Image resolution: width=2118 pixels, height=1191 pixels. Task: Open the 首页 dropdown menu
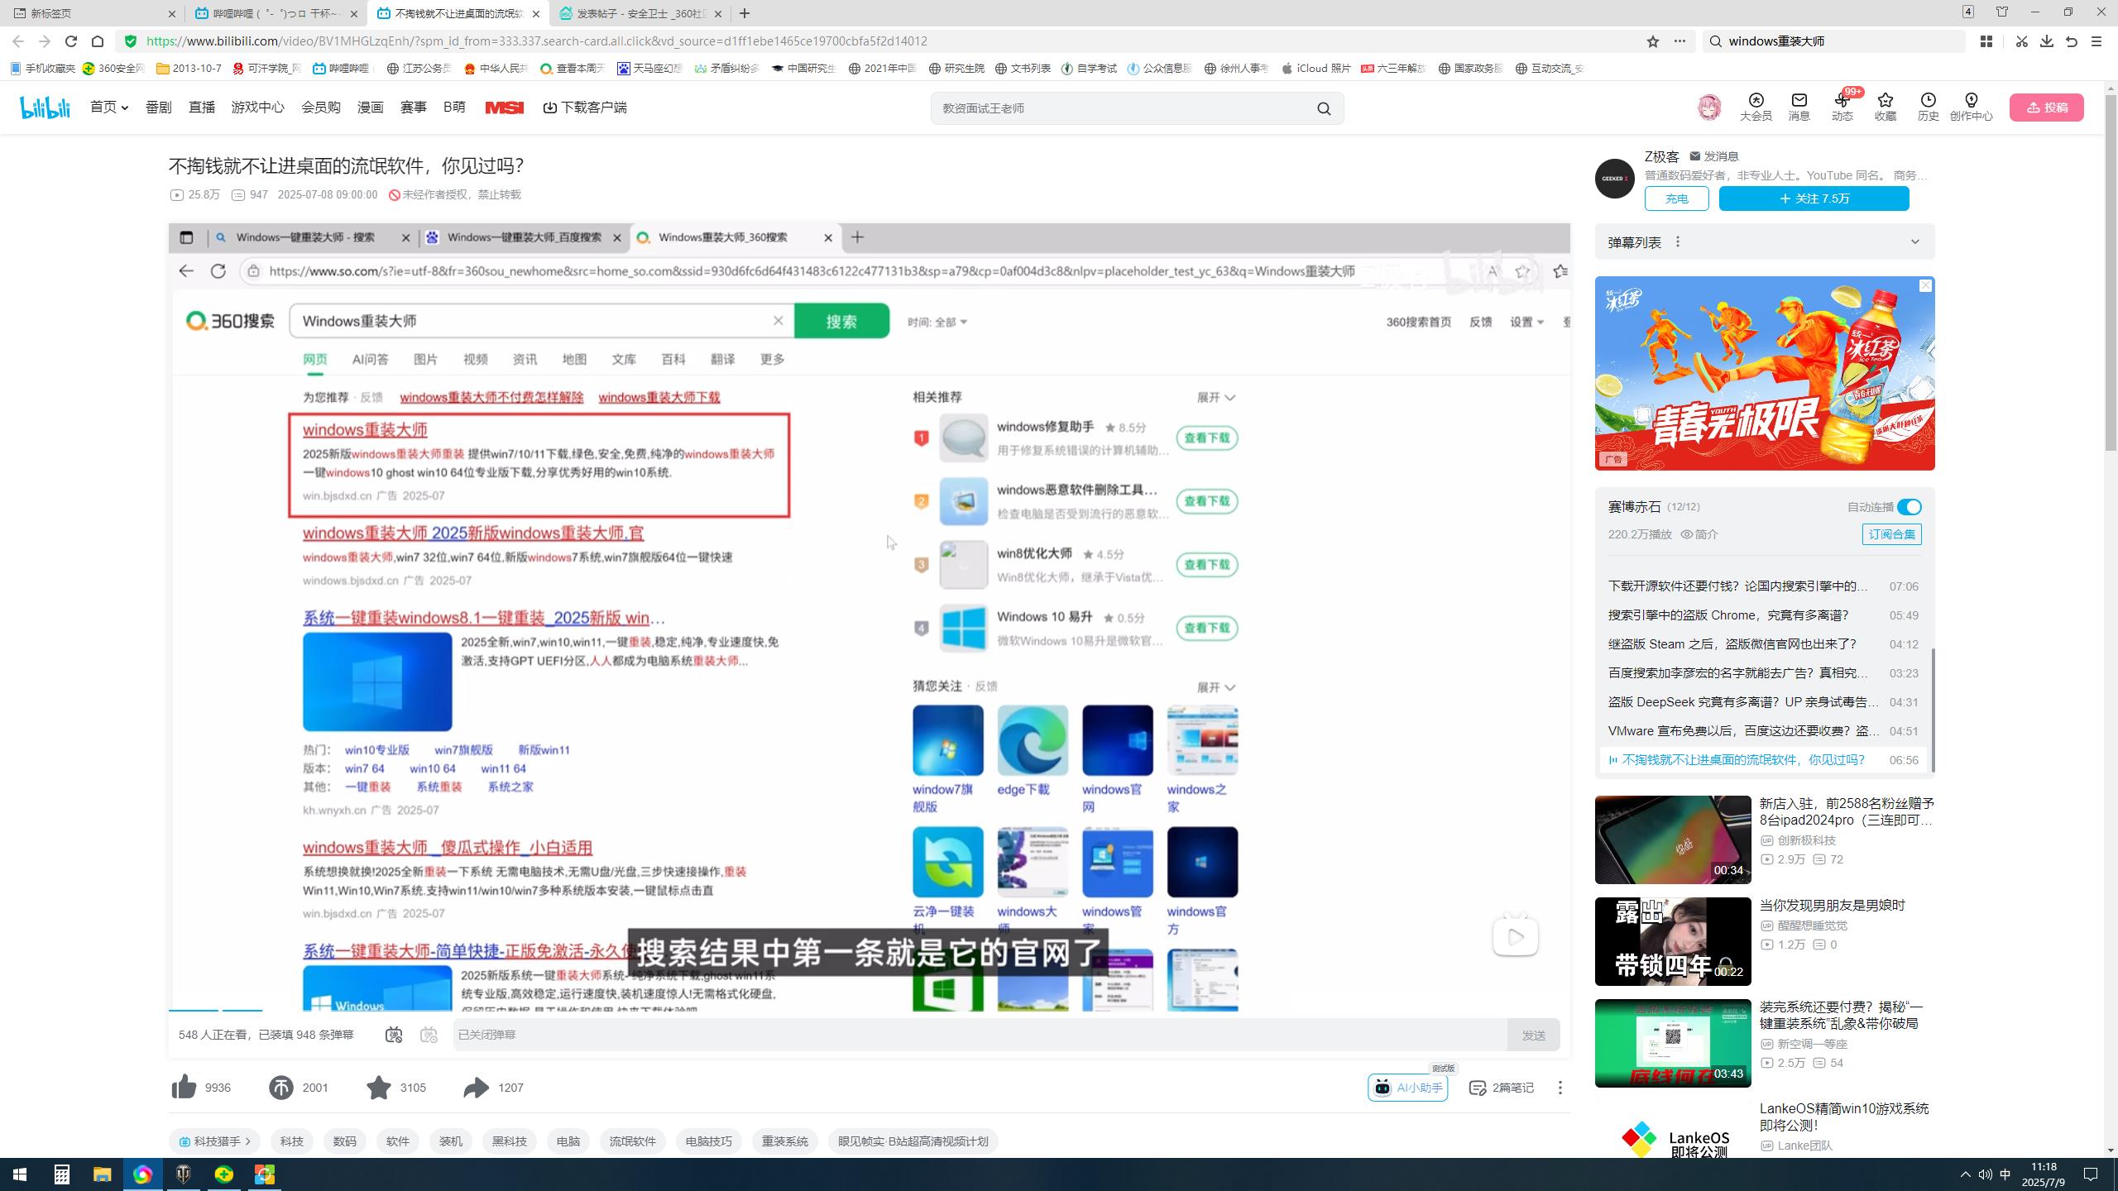(109, 107)
